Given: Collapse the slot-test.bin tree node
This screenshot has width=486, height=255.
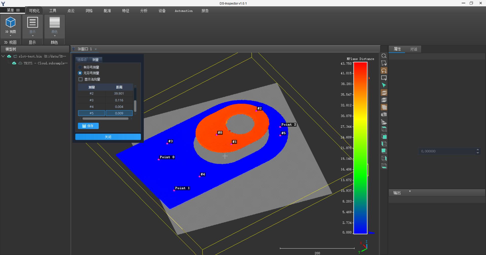Looking at the screenshot, I should point(3,56).
